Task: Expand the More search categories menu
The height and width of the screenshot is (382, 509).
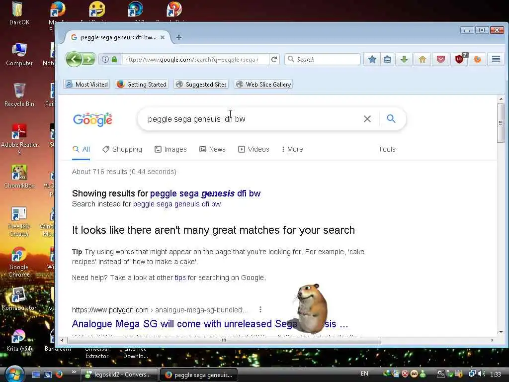Action: (x=292, y=149)
